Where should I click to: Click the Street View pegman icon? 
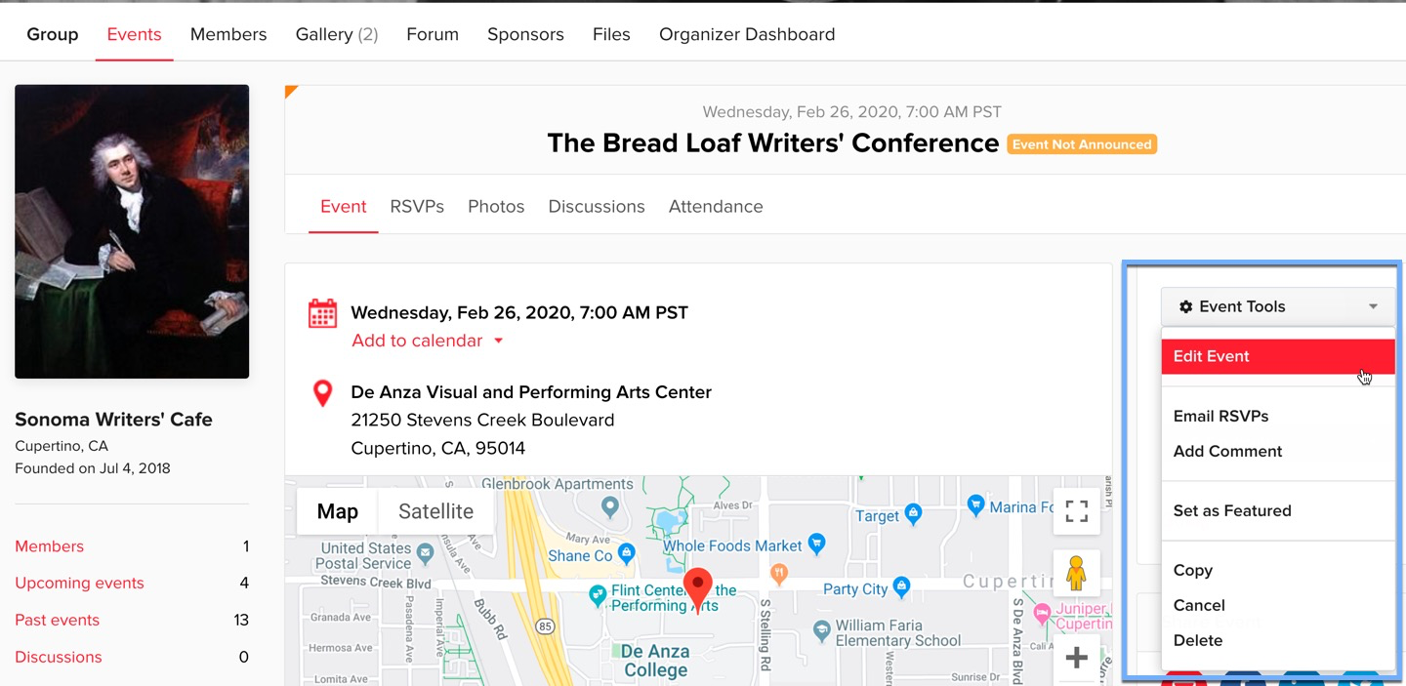(x=1076, y=573)
